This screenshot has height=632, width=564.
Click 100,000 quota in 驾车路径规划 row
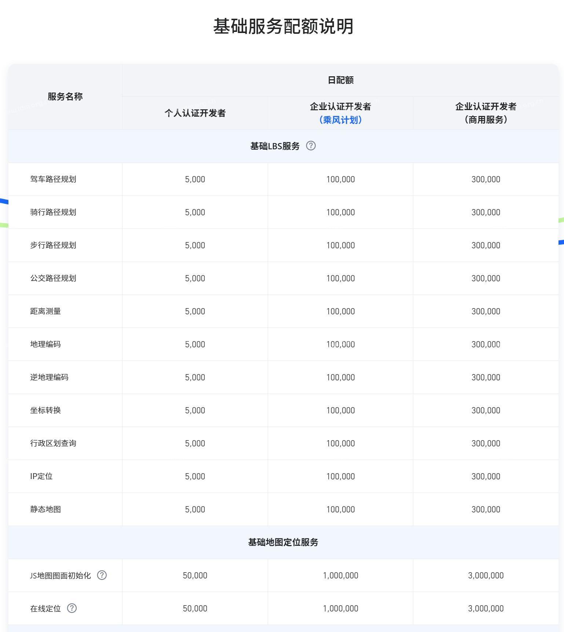point(341,179)
